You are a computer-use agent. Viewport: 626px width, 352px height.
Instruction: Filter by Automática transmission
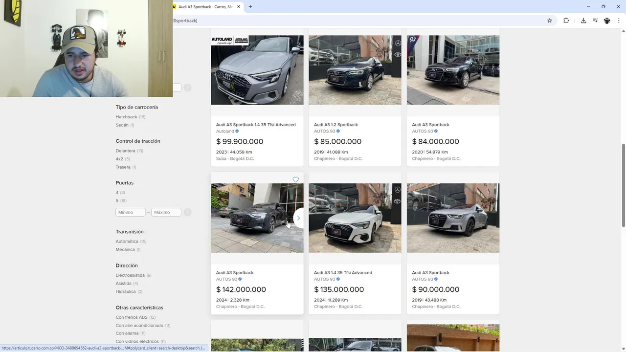click(x=127, y=242)
